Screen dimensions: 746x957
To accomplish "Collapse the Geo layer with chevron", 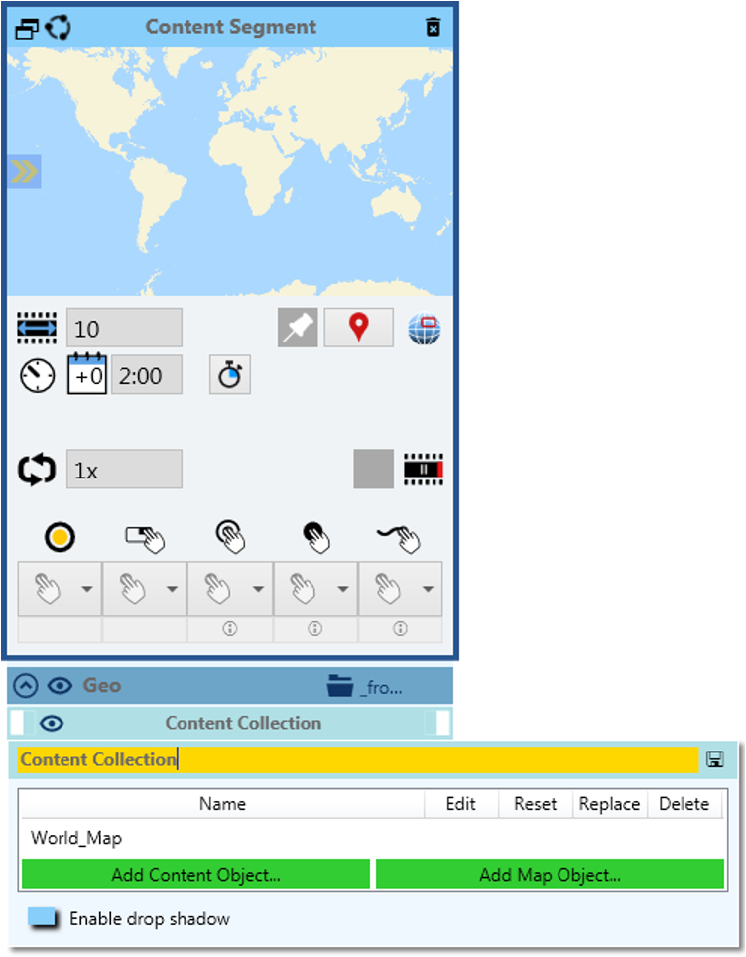I will [27, 685].
